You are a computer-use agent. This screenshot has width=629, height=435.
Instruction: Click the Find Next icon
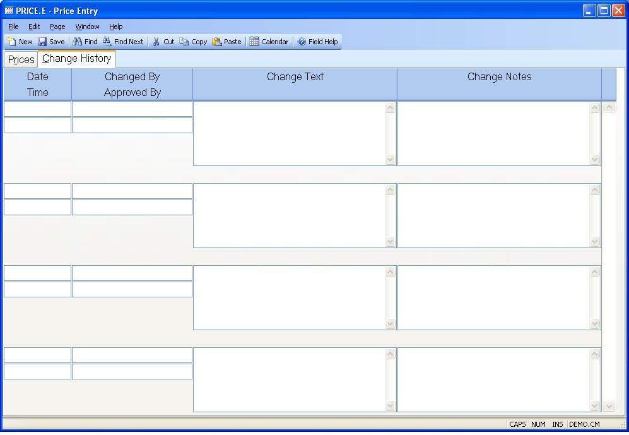108,42
